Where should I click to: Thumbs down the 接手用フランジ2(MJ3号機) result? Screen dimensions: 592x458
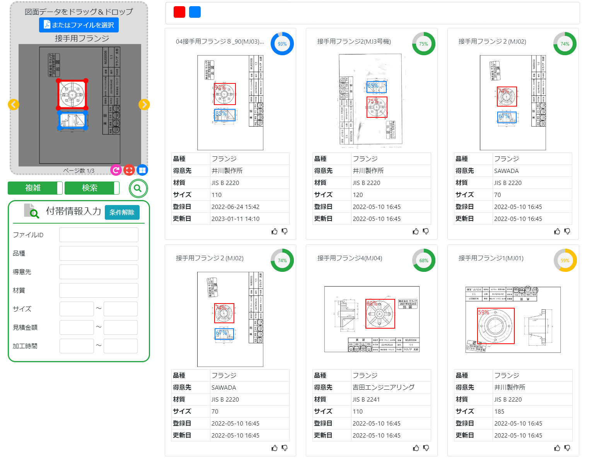[x=426, y=231]
